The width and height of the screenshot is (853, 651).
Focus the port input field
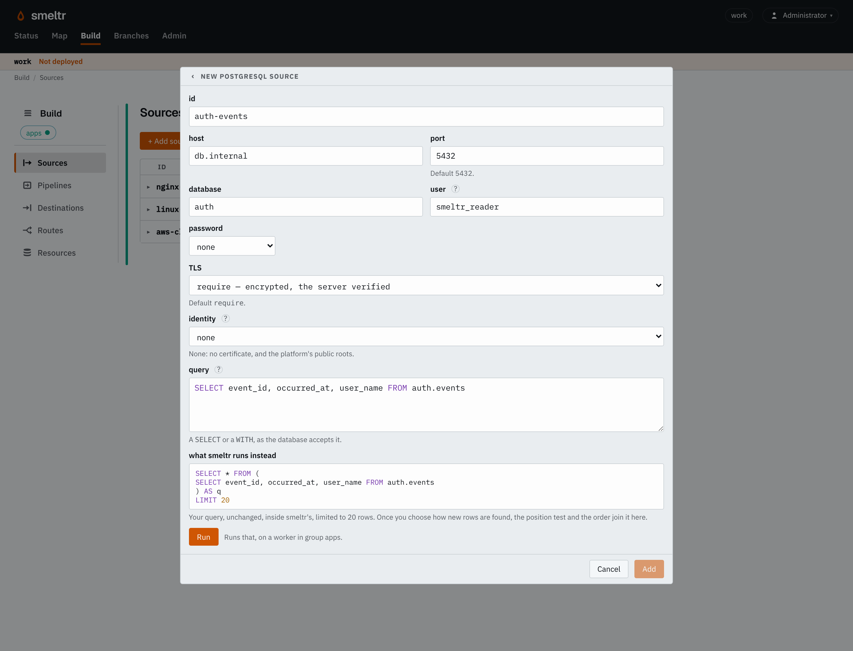546,156
